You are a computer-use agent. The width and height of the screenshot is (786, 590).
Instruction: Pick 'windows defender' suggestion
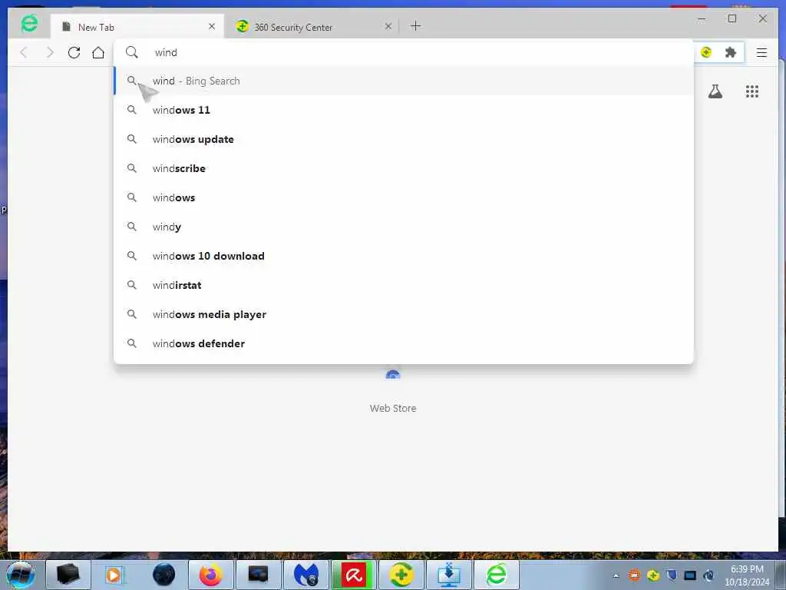coord(404,343)
